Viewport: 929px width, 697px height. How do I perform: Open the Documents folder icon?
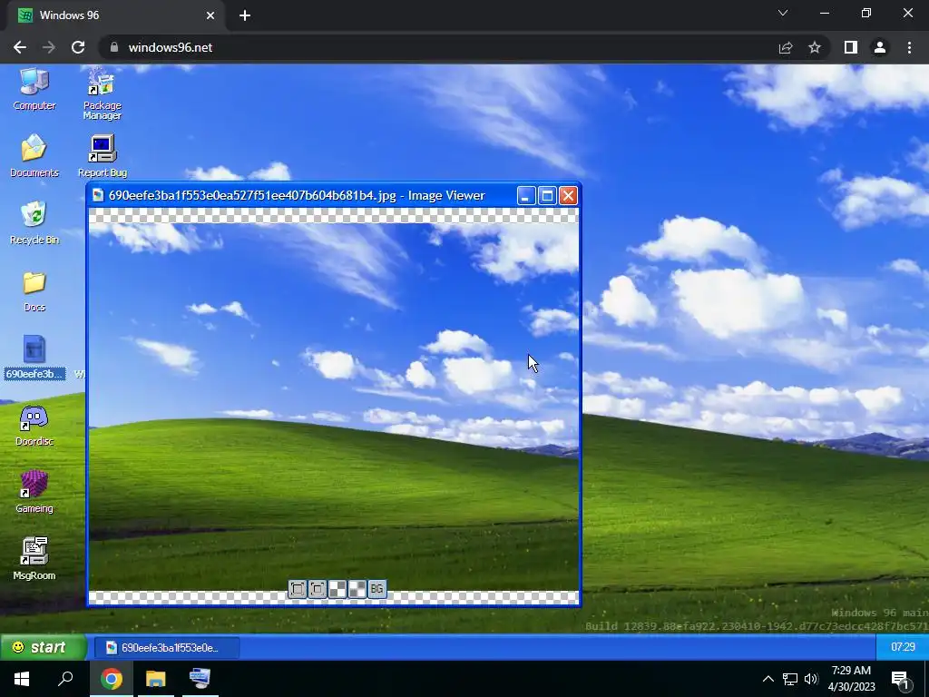click(34, 156)
